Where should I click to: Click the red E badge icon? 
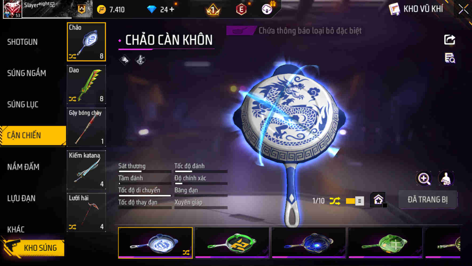pos(241,10)
